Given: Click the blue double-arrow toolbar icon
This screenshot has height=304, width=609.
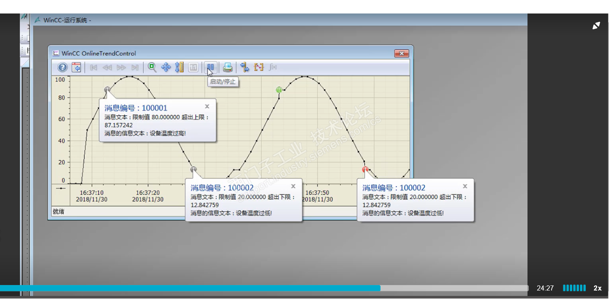Looking at the screenshot, I should click(x=245, y=67).
